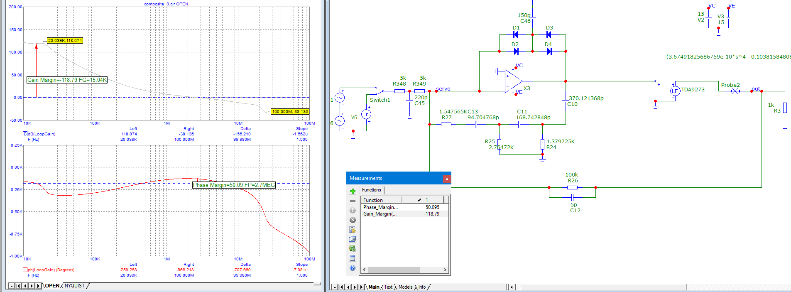This screenshot has height=292, width=791.
Task: Toggle the ph(LoopGain) curve checkbox
Action: point(25,270)
